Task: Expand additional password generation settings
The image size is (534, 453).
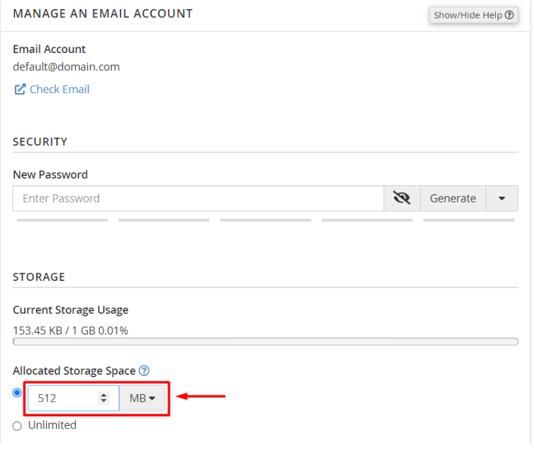Action: click(x=502, y=198)
